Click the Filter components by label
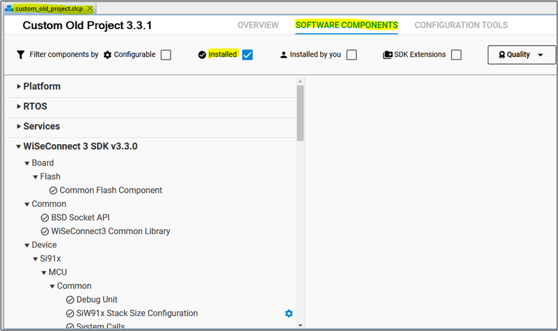 [64, 54]
